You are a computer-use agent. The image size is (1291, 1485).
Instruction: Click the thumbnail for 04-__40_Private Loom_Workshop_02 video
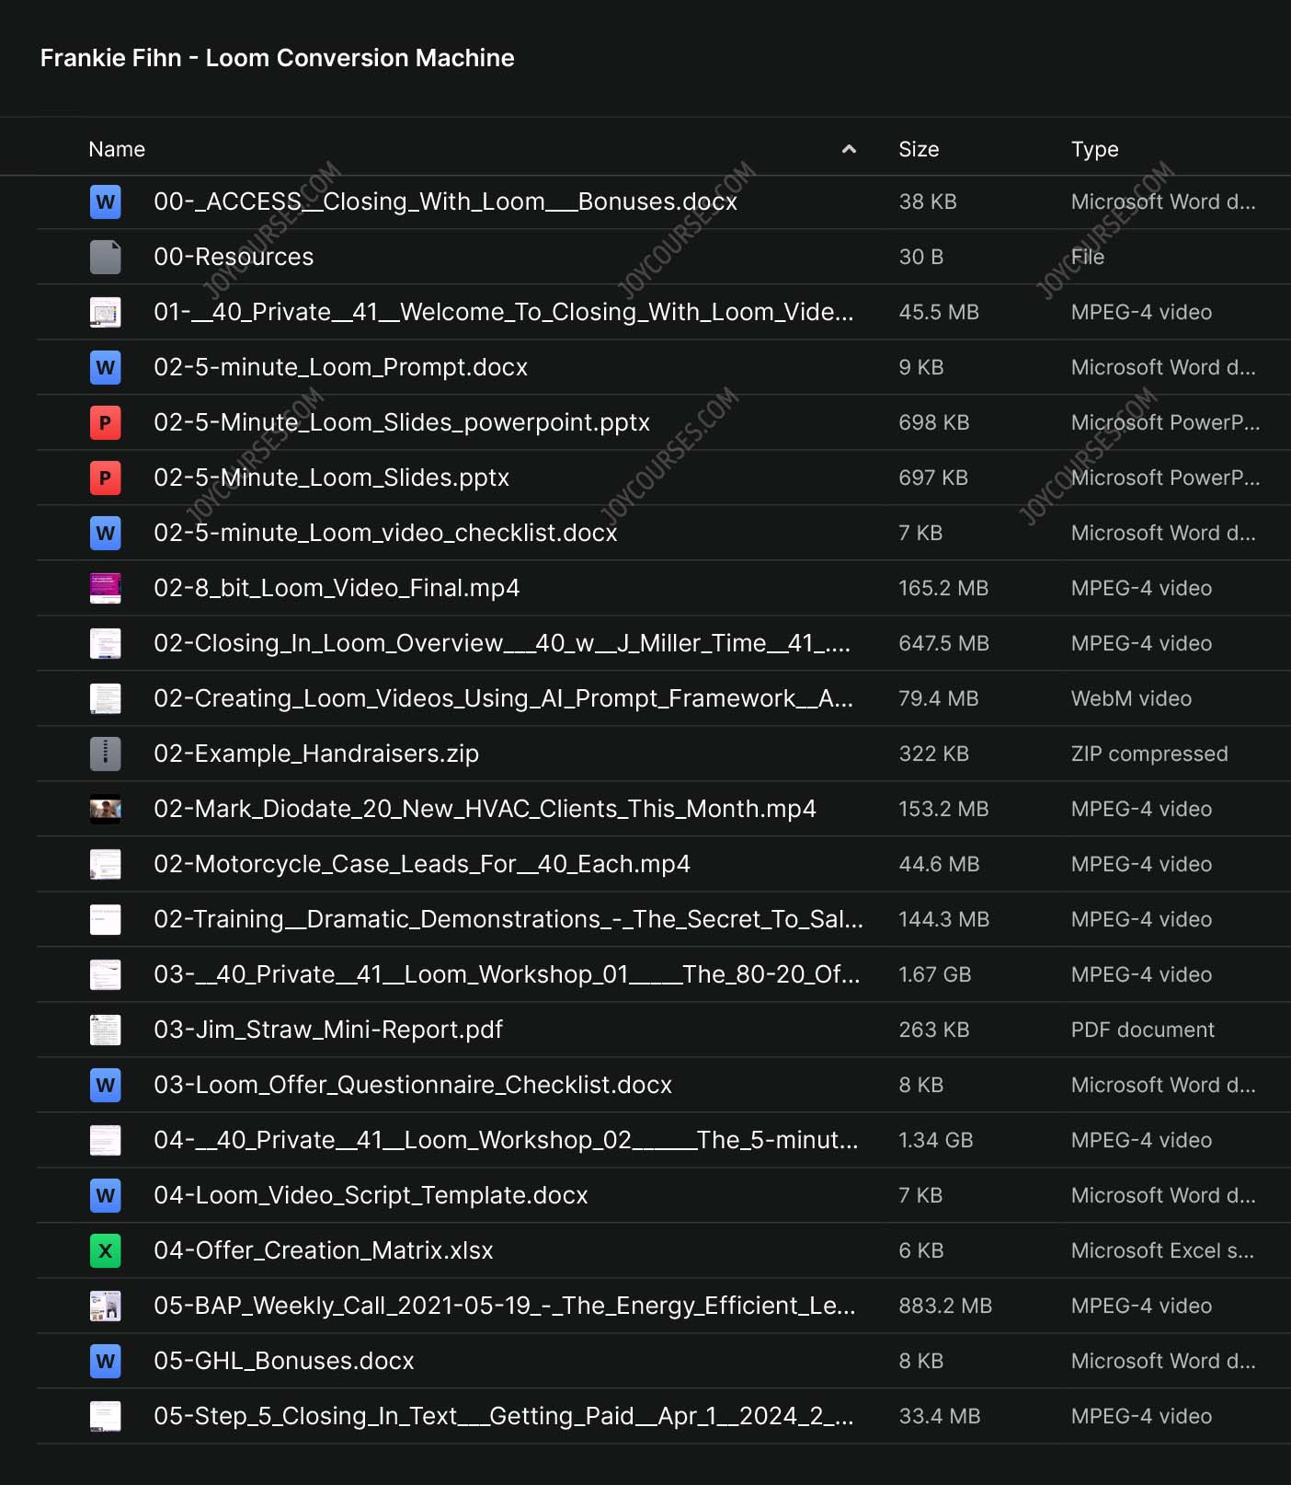[105, 1140]
